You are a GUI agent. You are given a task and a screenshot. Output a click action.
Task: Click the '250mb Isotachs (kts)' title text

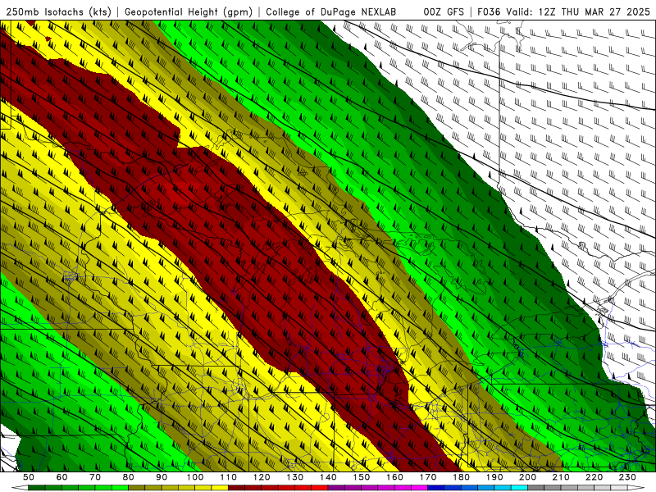(x=58, y=11)
